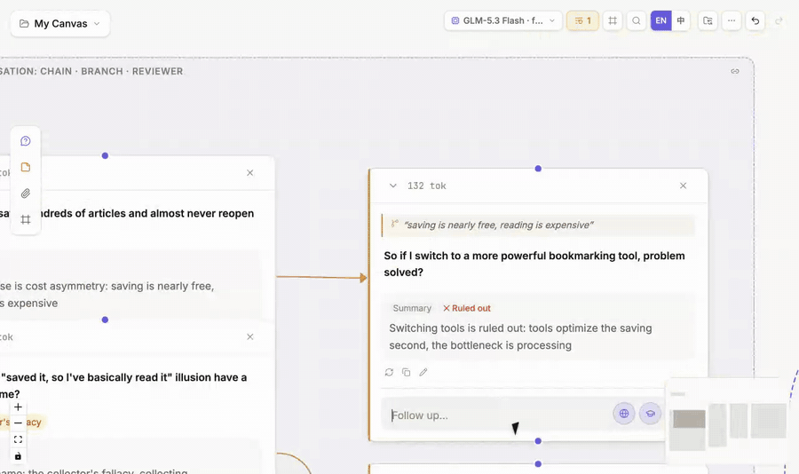
Task: Click the frame tool in left toolbar
Action: [x=26, y=219]
